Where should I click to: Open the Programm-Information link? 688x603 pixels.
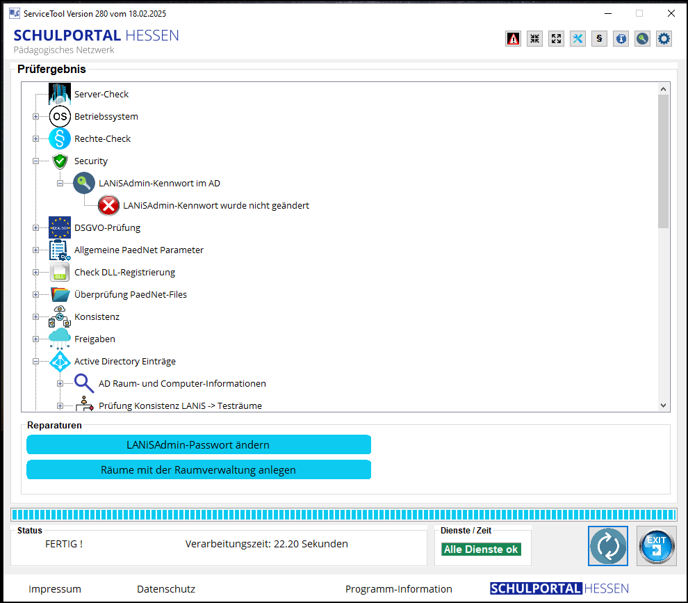coord(398,589)
